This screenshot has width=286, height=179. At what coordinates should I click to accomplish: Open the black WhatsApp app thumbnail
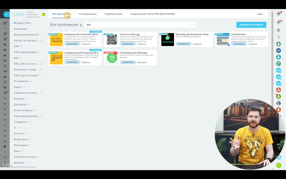click(168, 39)
